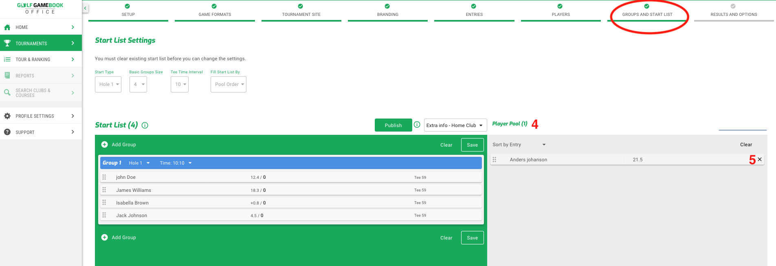Screen dimensions: 776x266
Task: Change Group 1 time dropdown
Action: (176, 163)
